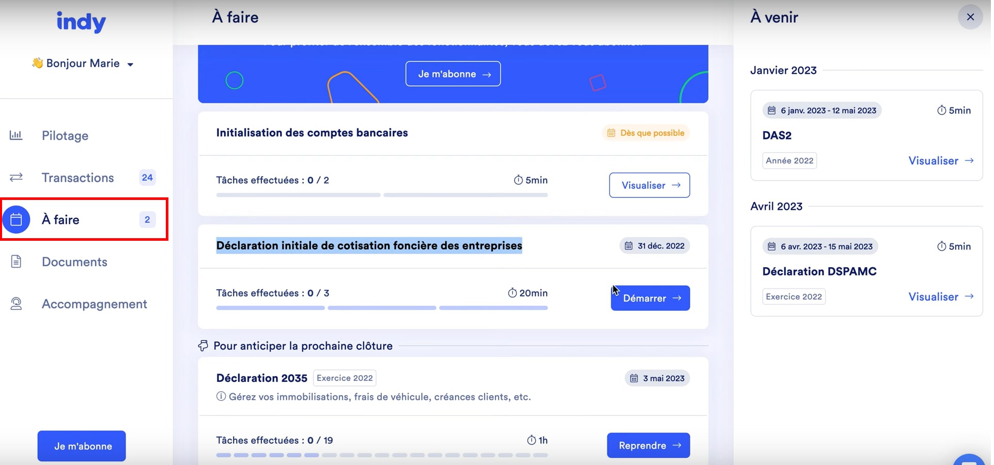Open the Pilotage chart icon

pos(16,135)
